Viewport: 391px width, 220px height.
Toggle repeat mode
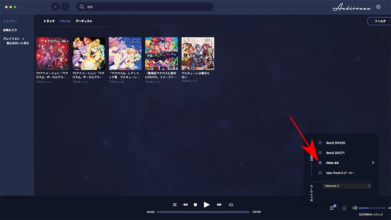point(231,205)
